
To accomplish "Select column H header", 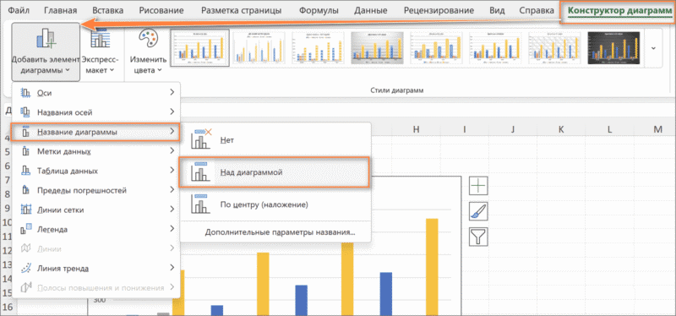I will (416, 129).
